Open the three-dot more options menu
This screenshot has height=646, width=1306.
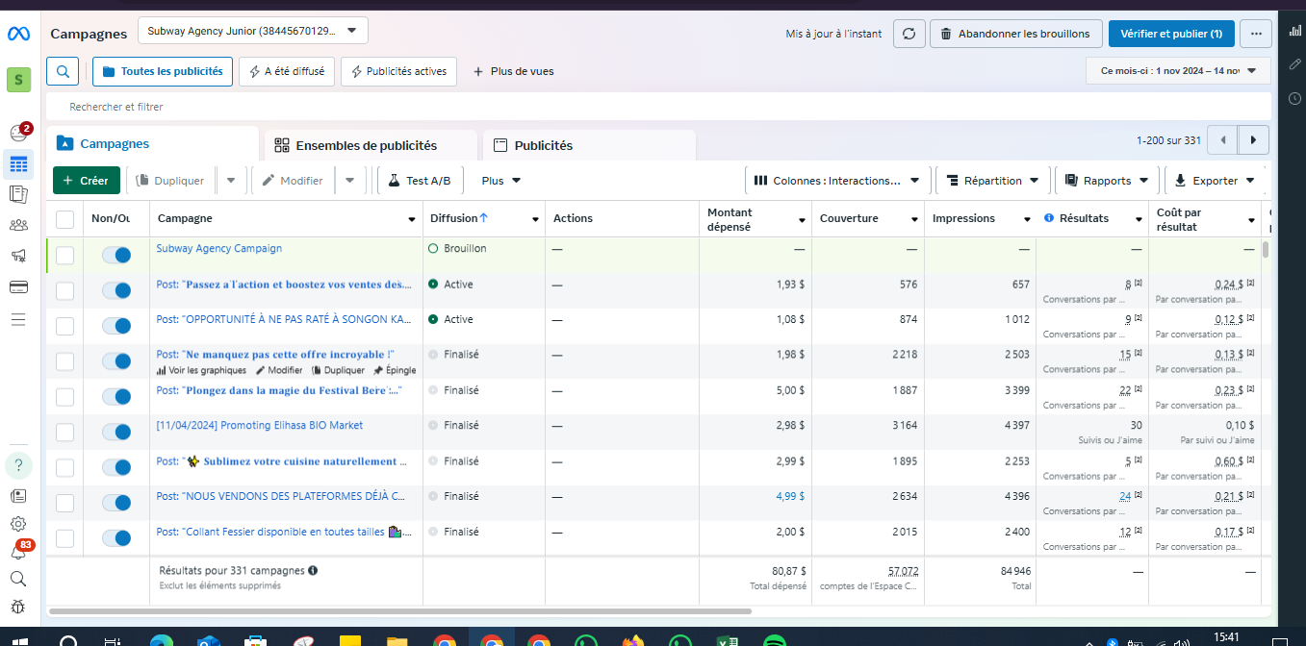pos(1255,34)
